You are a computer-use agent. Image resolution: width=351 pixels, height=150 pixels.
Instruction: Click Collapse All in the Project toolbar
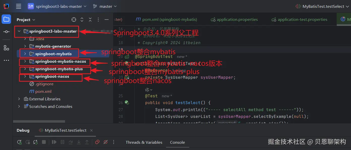pos(90,19)
